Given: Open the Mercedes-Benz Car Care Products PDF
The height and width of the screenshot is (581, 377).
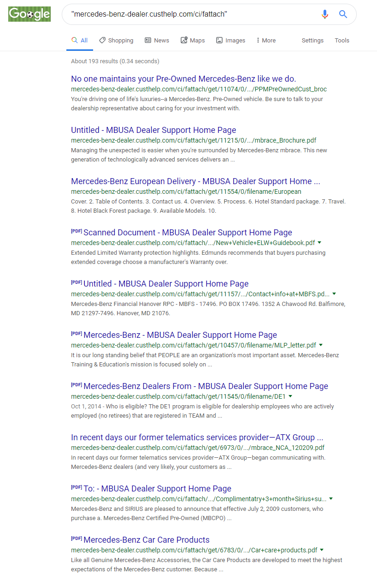Looking at the screenshot, I should click(x=146, y=540).
